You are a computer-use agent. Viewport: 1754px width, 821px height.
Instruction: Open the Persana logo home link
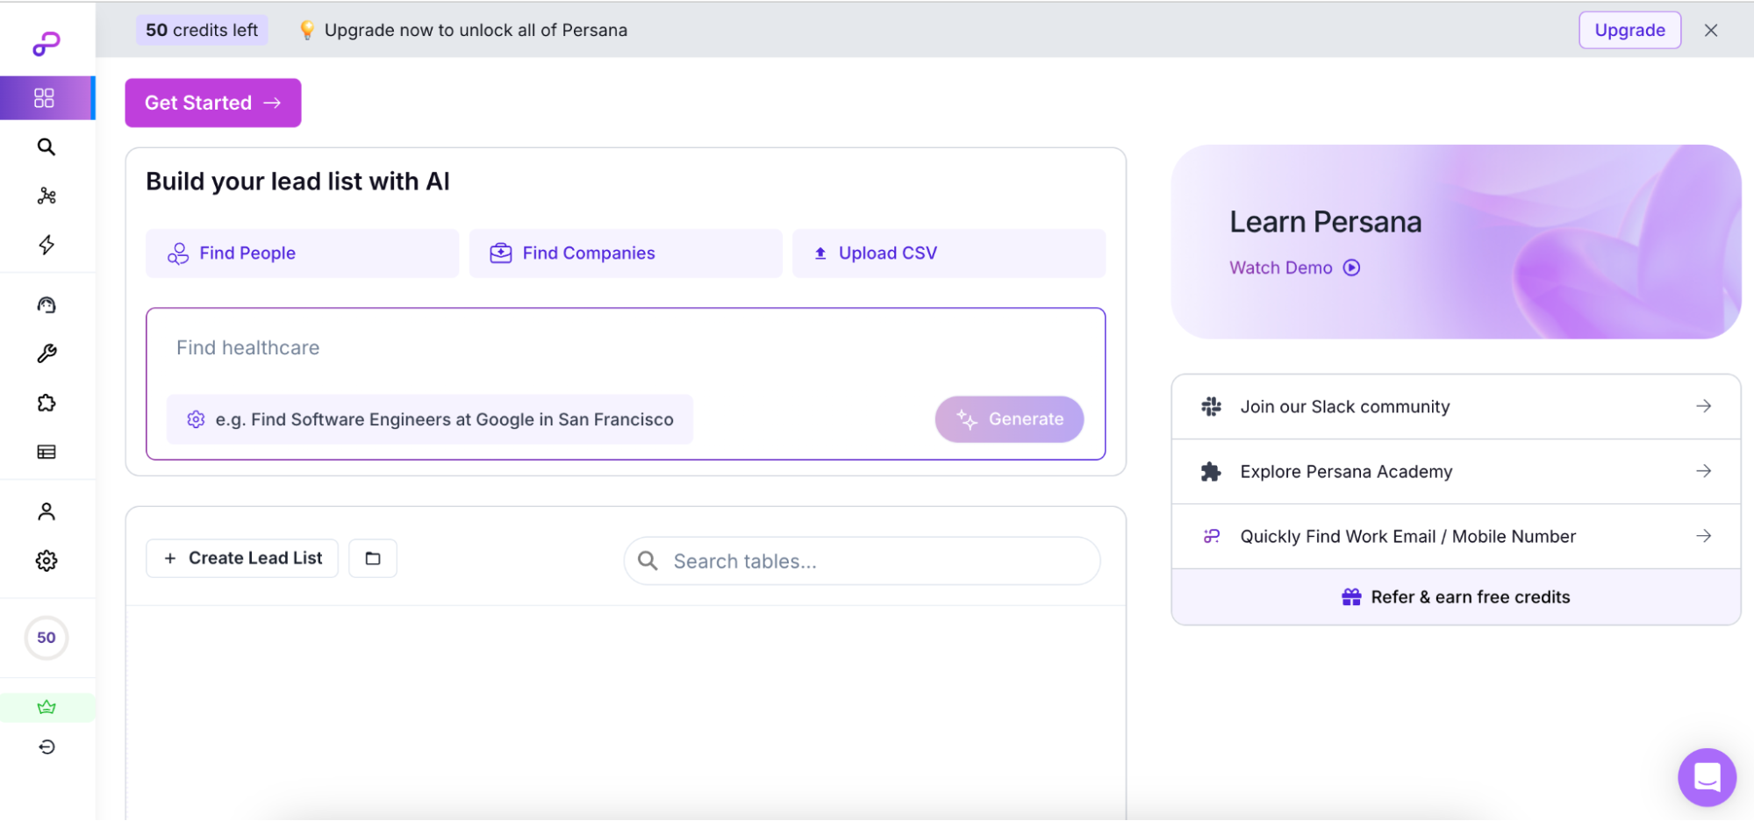tap(47, 44)
